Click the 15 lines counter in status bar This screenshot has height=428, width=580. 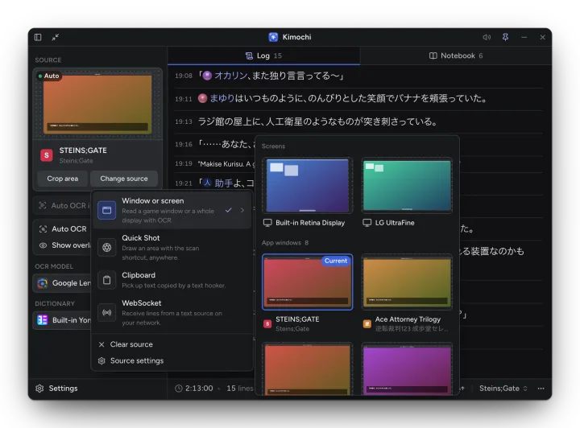pyautogui.click(x=240, y=389)
